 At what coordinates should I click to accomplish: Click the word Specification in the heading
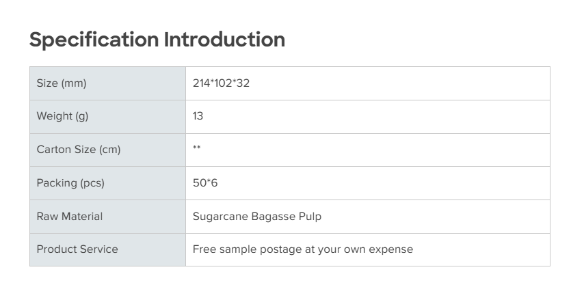click(x=94, y=40)
